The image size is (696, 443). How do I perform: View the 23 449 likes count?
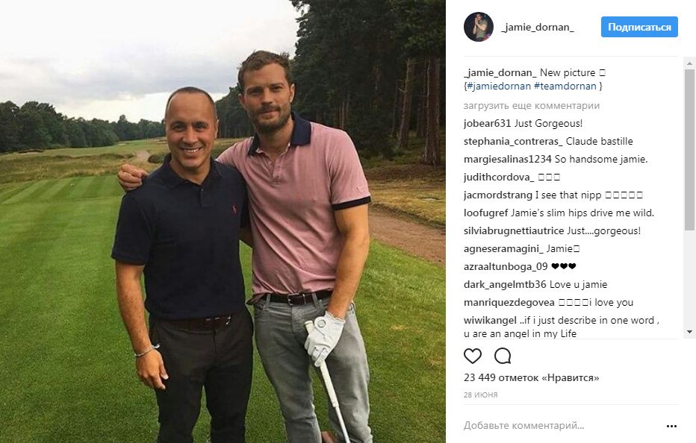[x=531, y=378]
